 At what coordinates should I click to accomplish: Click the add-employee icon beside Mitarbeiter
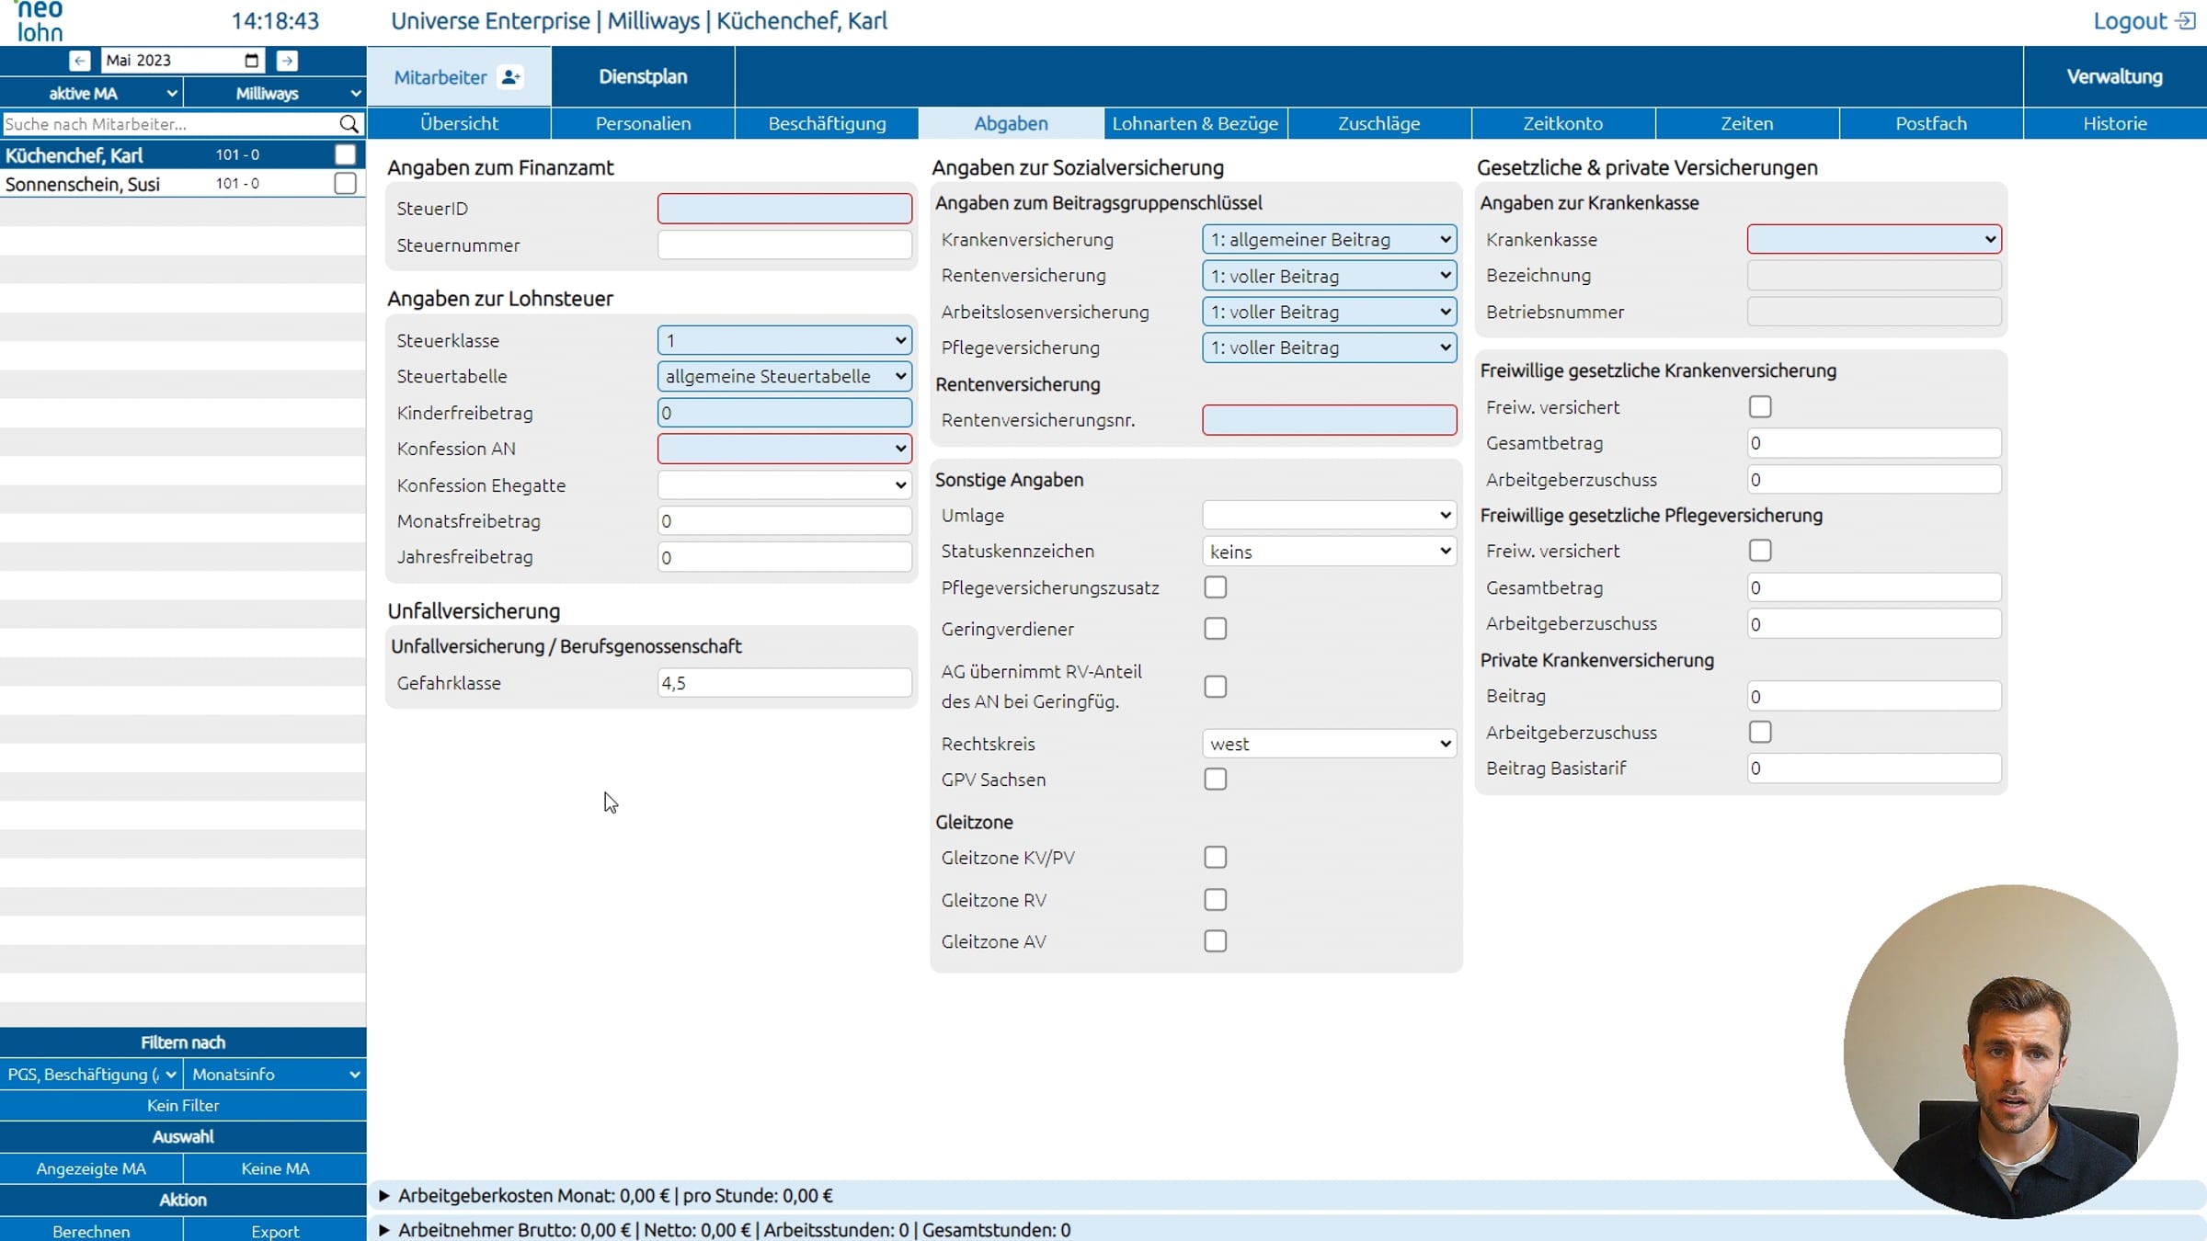[510, 77]
